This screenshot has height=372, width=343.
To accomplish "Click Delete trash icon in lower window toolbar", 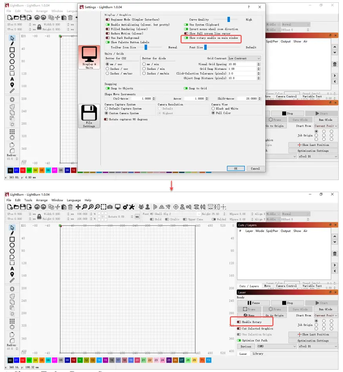I will coord(70,207).
